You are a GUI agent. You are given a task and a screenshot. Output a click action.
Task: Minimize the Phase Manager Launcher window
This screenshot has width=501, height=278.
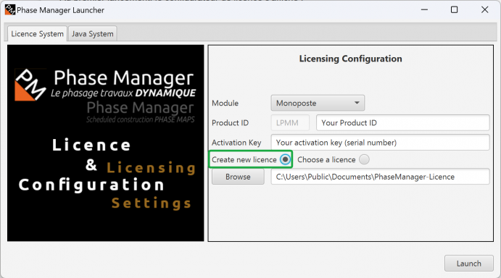pyautogui.click(x=424, y=10)
